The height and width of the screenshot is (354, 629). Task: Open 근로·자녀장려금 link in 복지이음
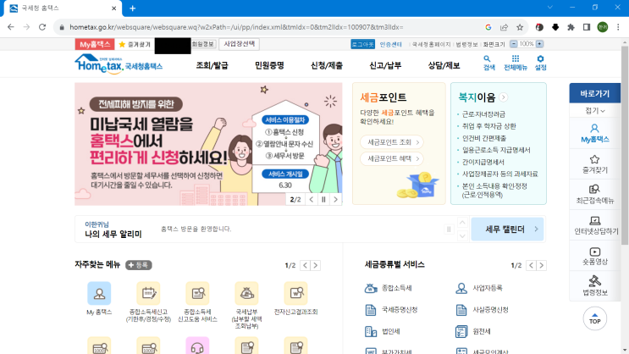click(x=483, y=114)
